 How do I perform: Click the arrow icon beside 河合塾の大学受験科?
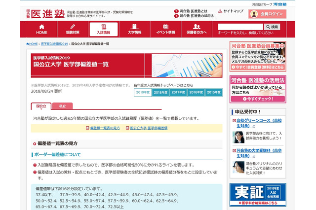tap(234, 151)
